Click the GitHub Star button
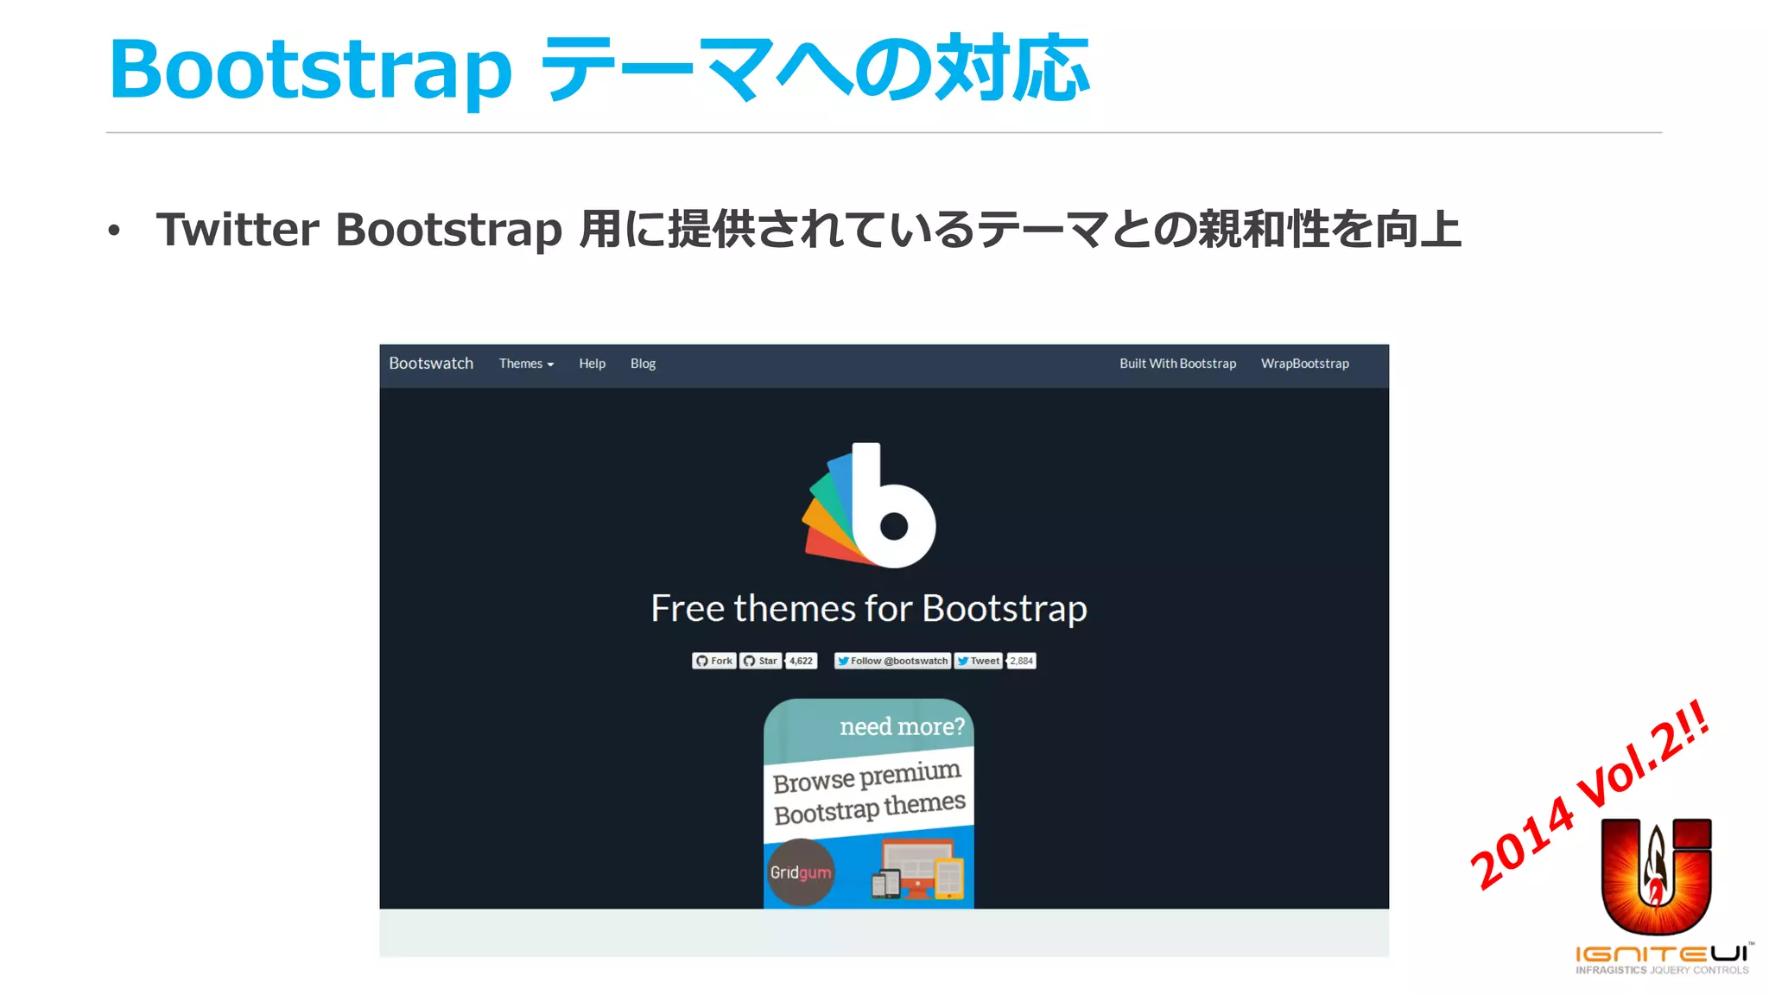This screenshot has height=995, width=1769. (x=761, y=661)
